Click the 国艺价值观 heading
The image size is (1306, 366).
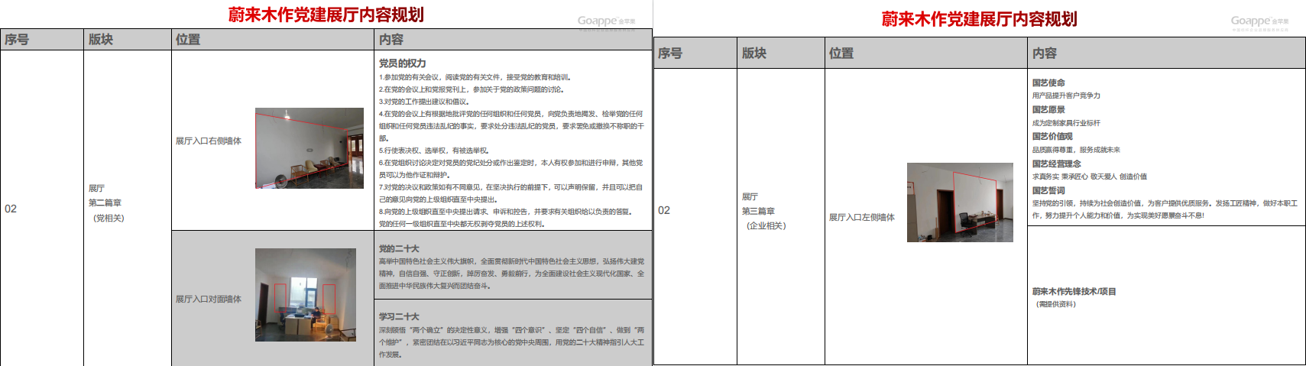[x=1052, y=137]
